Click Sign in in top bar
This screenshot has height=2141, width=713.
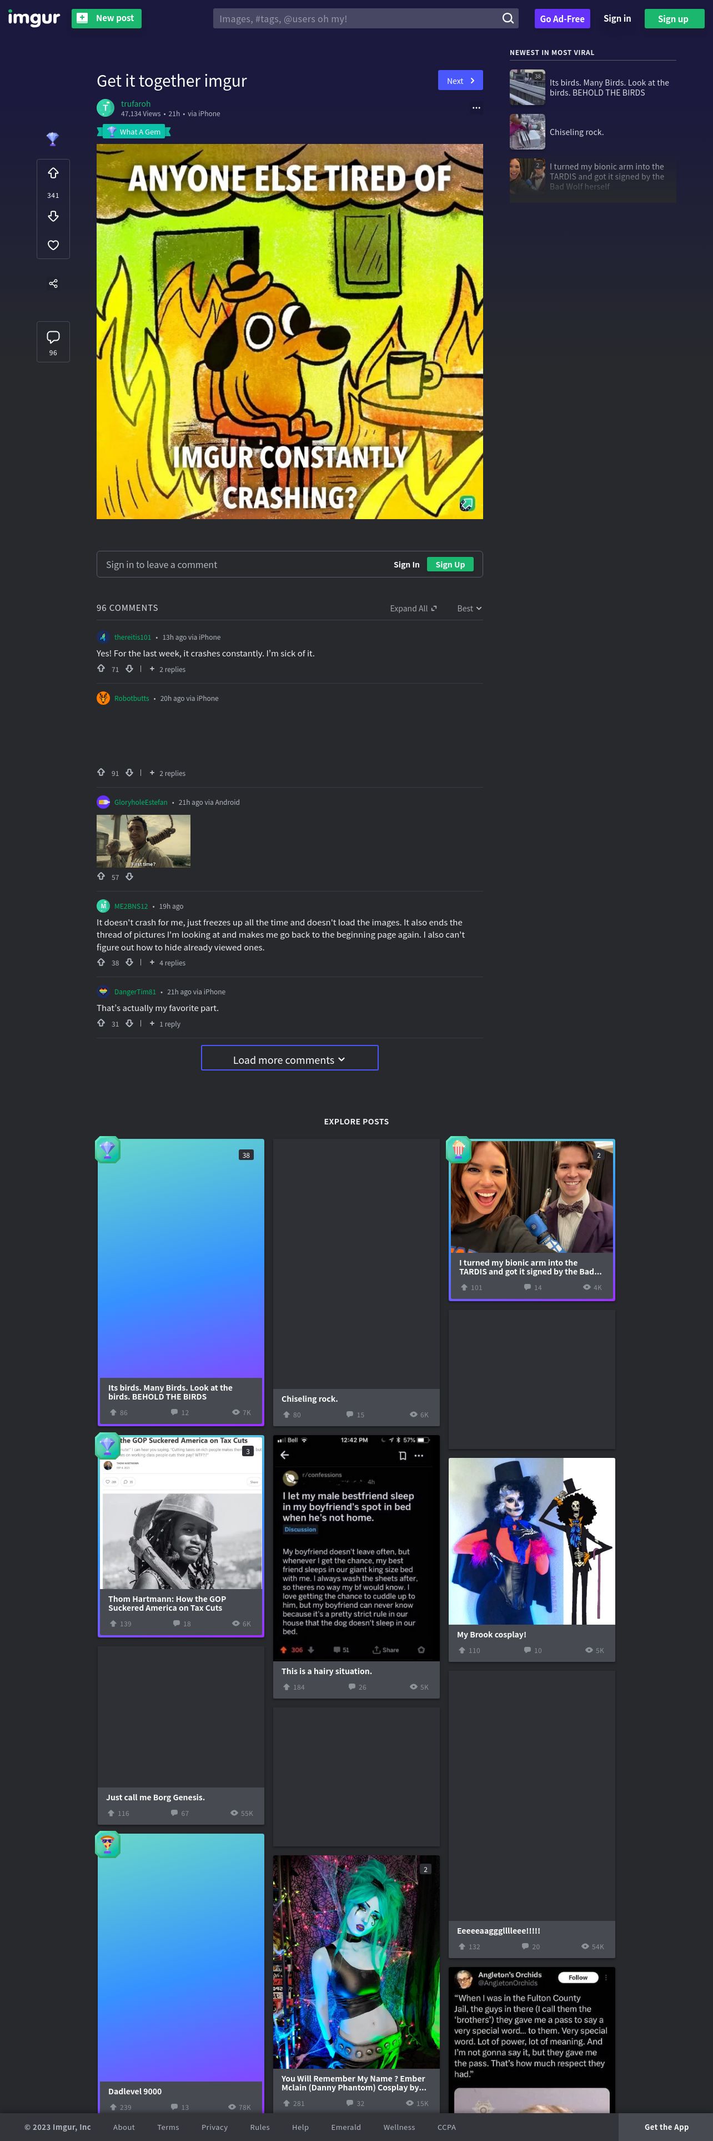(x=617, y=18)
